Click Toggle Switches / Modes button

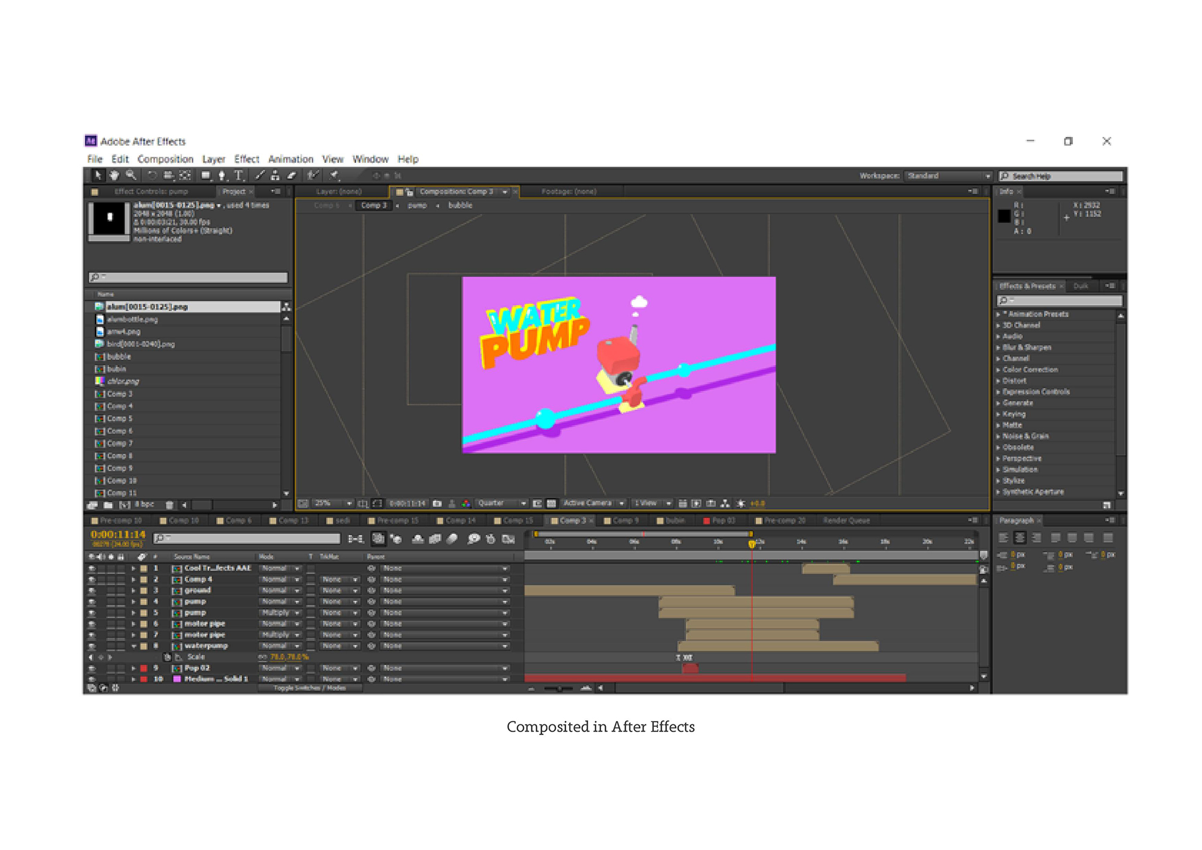point(310,688)
